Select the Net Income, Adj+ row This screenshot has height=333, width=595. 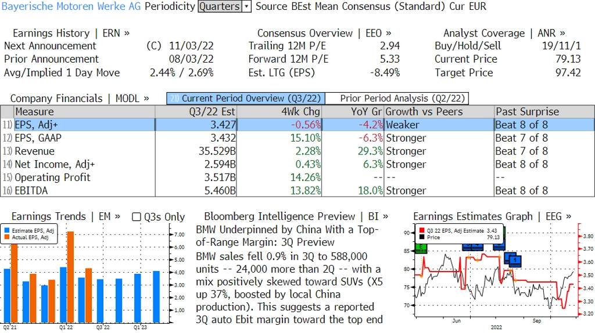[x=297, y=164]
